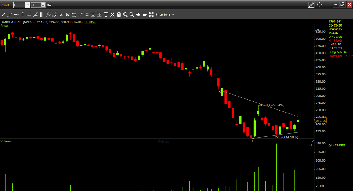Select the second fan lines tool with arrow

[68, 14]
